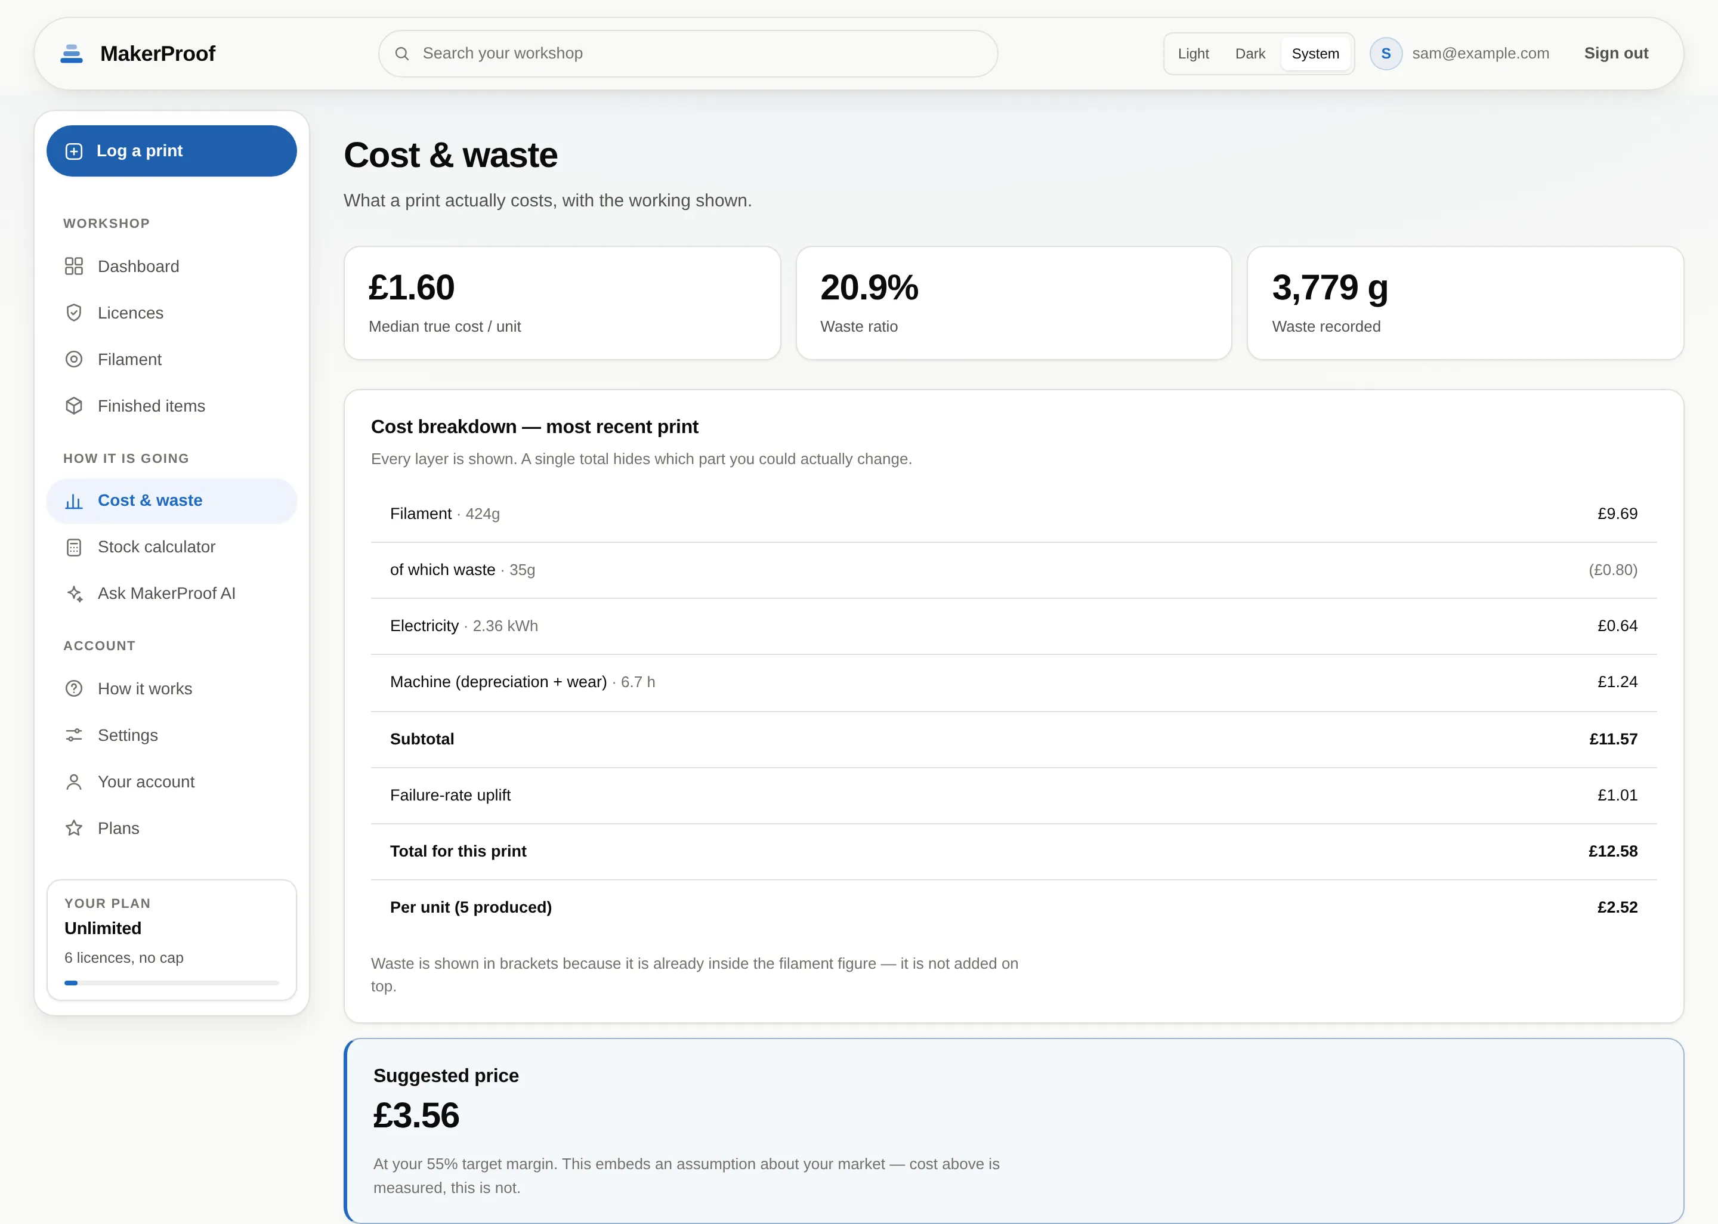Click the (£0.80) waste amount
This screenshot has width=1718, height=1224.
coord(1612,570)
